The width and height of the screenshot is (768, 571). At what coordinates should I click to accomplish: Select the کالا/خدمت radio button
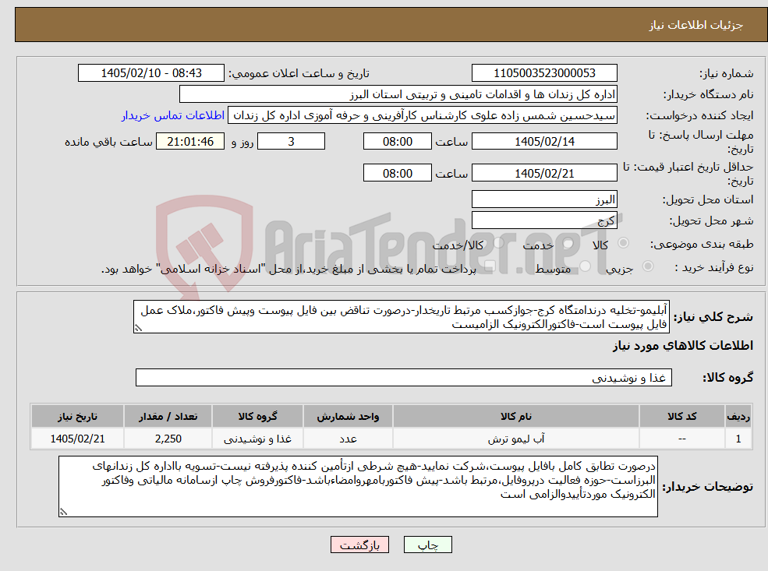498,243
